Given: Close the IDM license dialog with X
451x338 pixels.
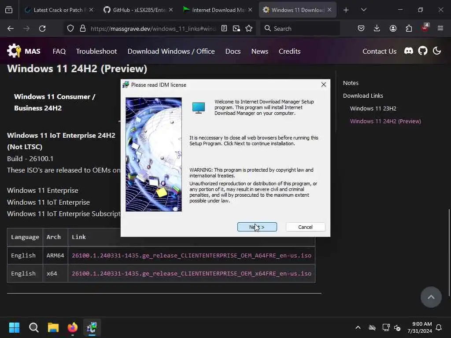Looking at the screenshot, I should [324, 84].
